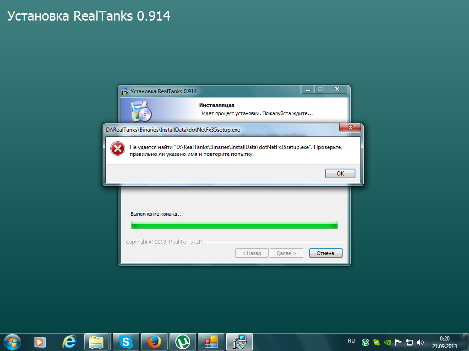469x351 pixels.
Task: Click the disabled Далее button
Action: (286, 253)
